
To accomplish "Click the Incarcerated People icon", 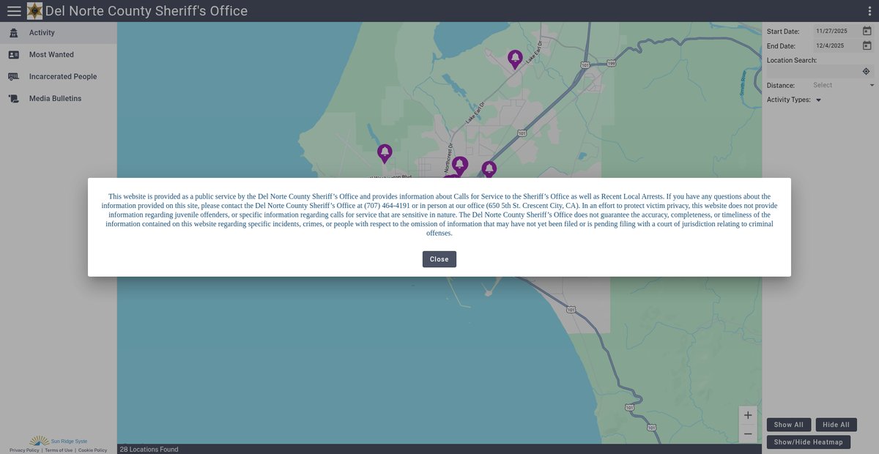I will coord(14,77).
